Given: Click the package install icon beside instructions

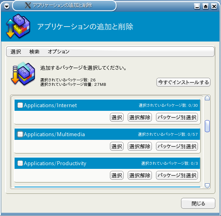Looking at the screenshot, I should pyautogui.click(x=23, y=74).
